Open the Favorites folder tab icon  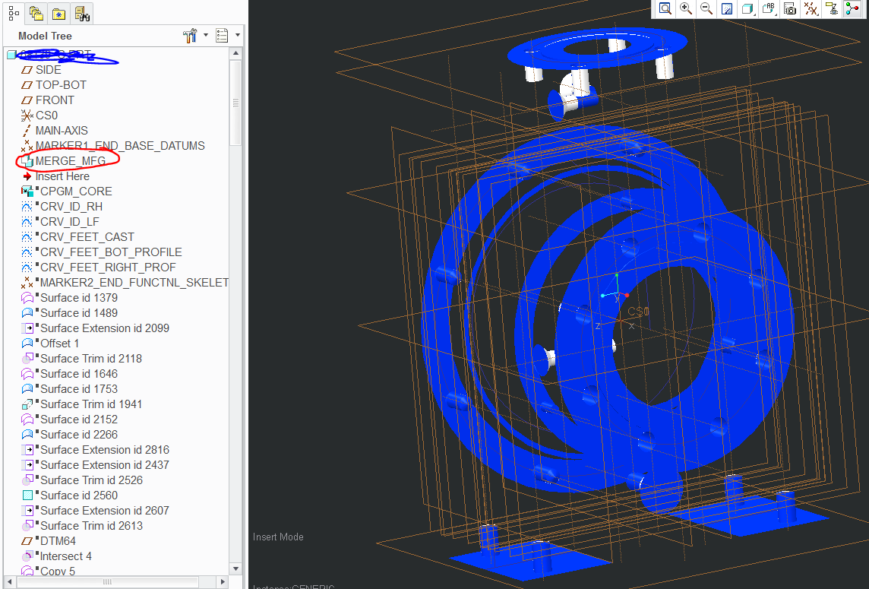click(58, 13)
